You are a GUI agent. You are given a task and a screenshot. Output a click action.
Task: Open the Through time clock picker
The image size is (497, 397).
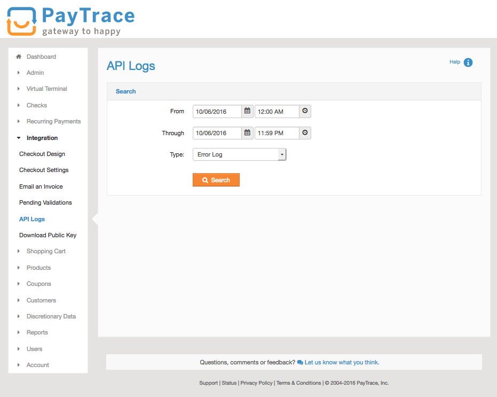click(x=304, y=133)
